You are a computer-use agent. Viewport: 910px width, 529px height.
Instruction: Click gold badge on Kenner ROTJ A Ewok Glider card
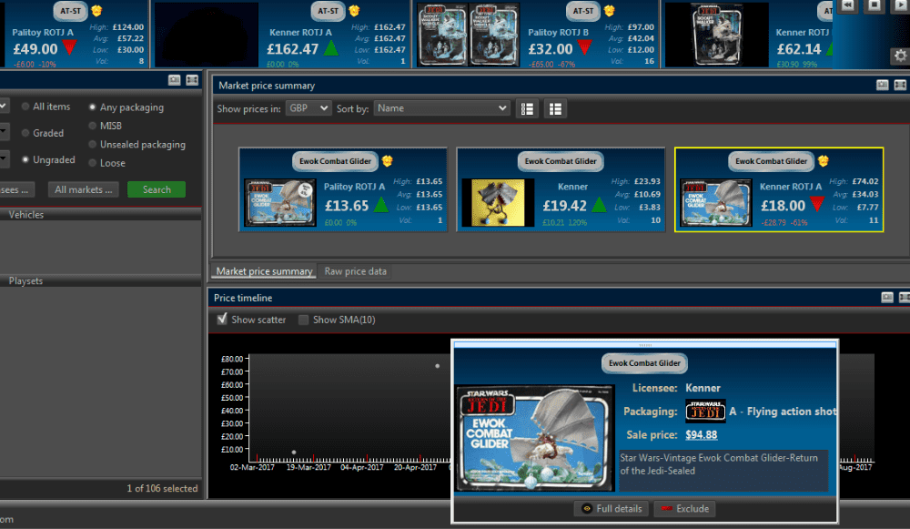pyautogui.click(x=823, y=161)
